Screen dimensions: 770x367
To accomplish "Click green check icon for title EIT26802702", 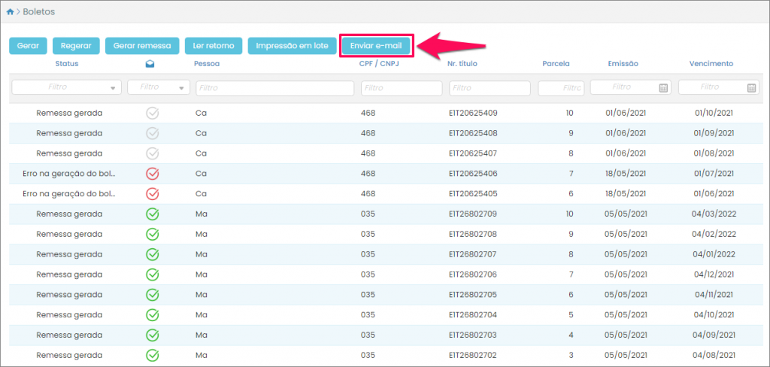I will click(x=153, y=354).
